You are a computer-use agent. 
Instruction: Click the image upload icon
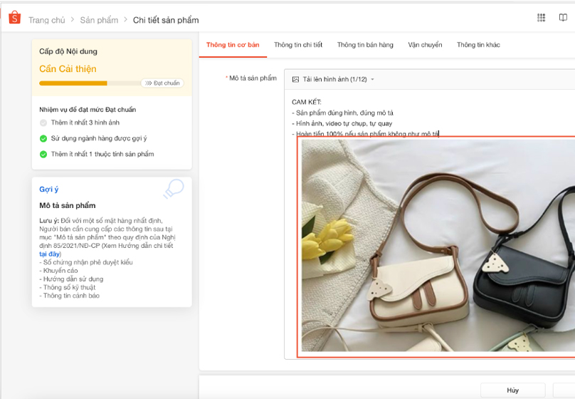pos(295,79)
